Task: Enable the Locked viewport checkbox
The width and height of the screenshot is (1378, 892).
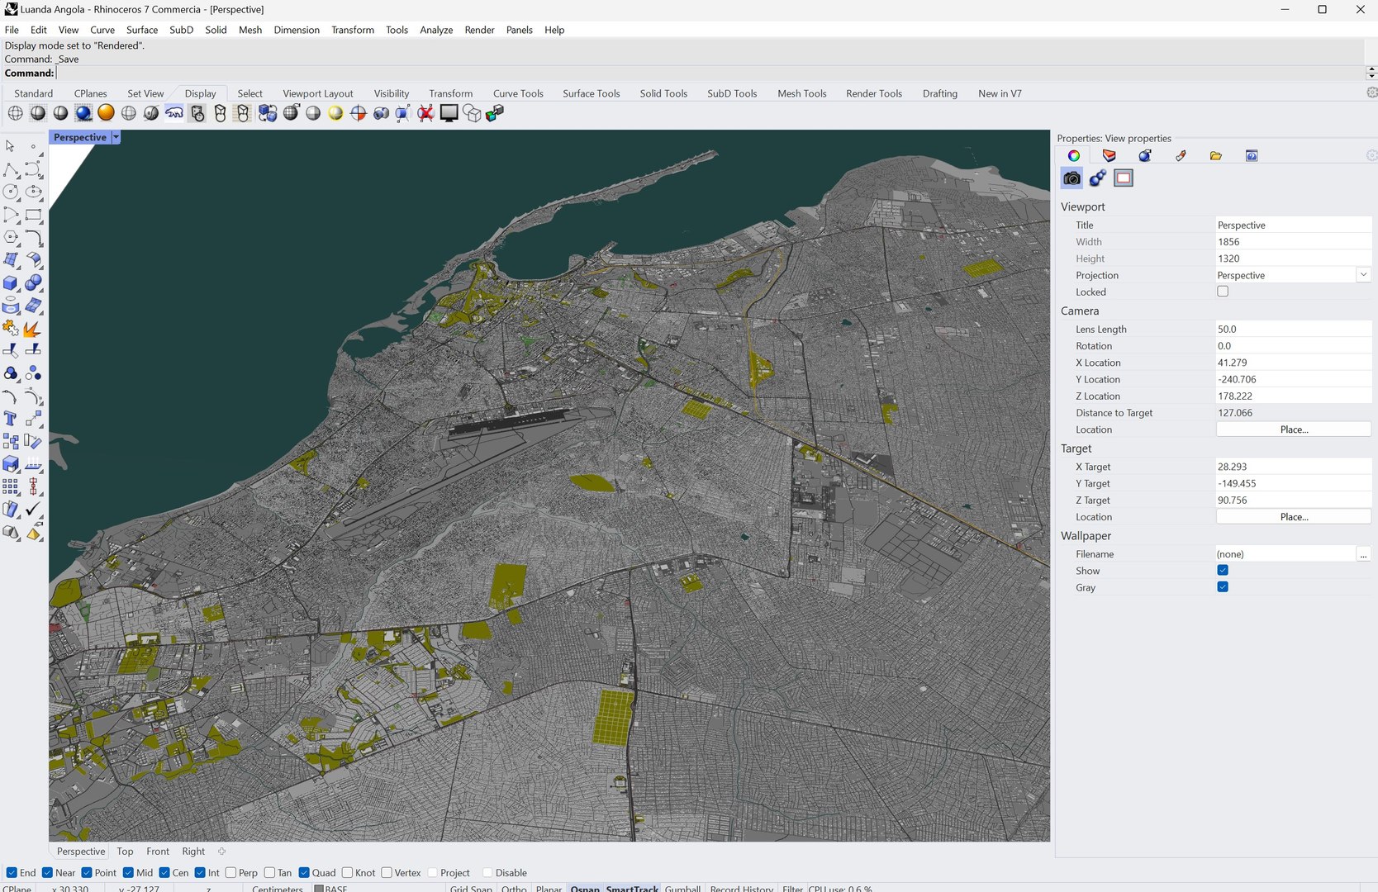Action: (x=1223, y=292)
